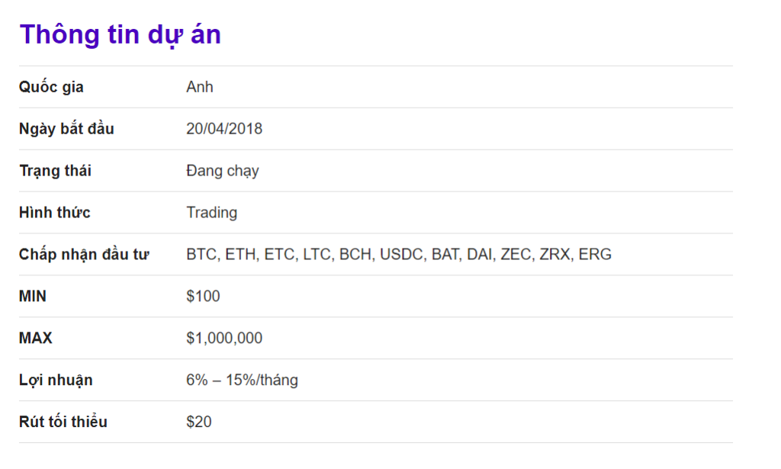Click ERG in the accepted coin list
Image resolution: width=781 pixels, height=469 pixels.
point(595,255)
